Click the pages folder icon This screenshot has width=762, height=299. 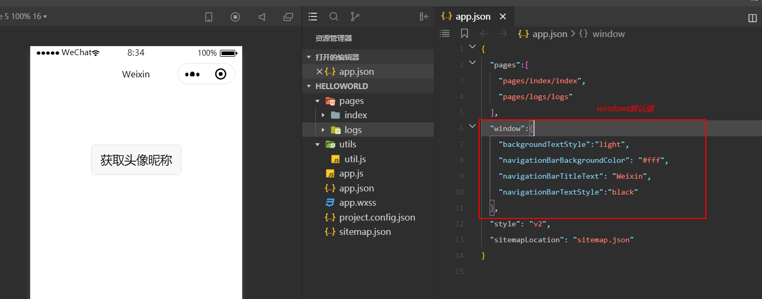click(x=331, y=101)
